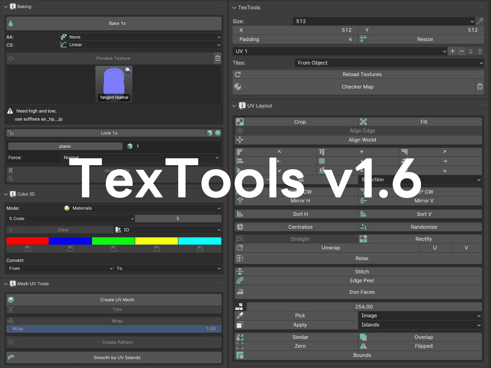This screenshot has width=491, height=368.
Task: Open the Pick Image dropdown
Action: (x=420, y=316)
